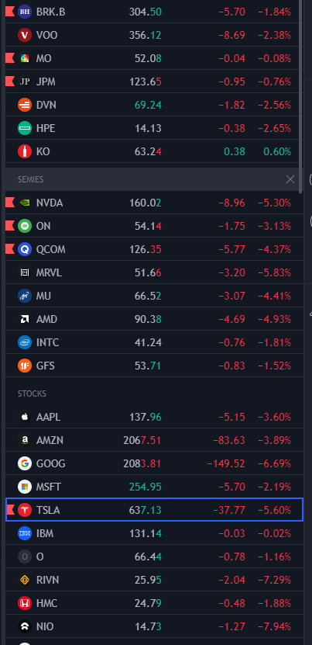Click the BRK.B logo icon

(x=25, y=12)
